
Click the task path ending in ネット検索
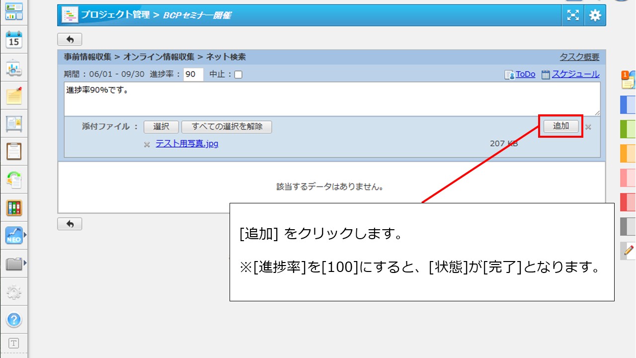coord(155,57)
